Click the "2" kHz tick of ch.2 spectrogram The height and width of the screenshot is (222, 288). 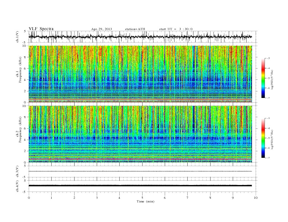[x=25, y=151]
